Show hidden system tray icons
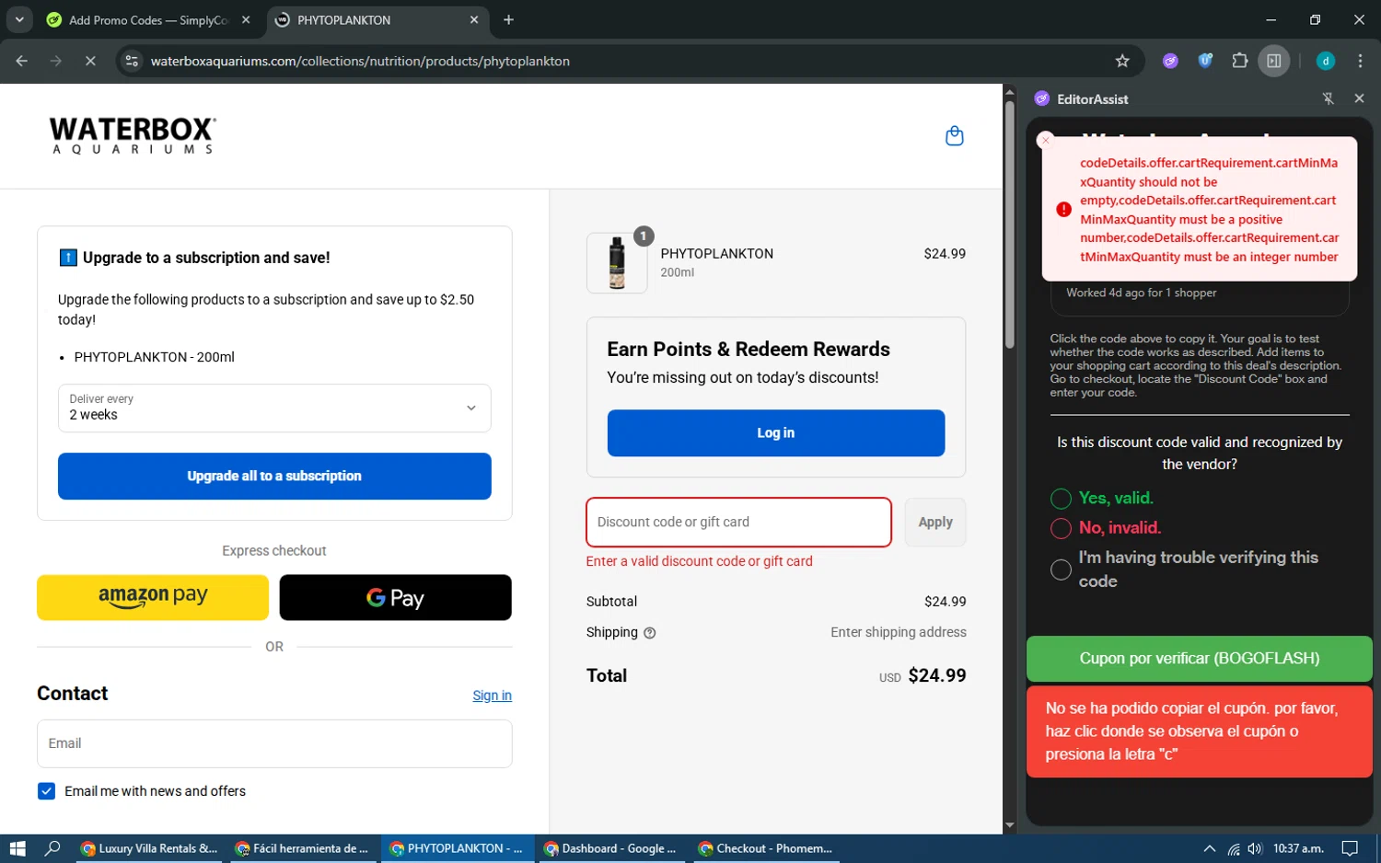Image resolution: width=1381 pixels, height=863 pixels. (1210, 848)
